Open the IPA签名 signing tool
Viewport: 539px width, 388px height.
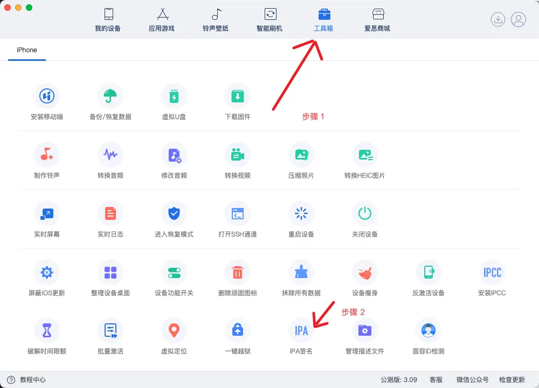coord(301,330)
